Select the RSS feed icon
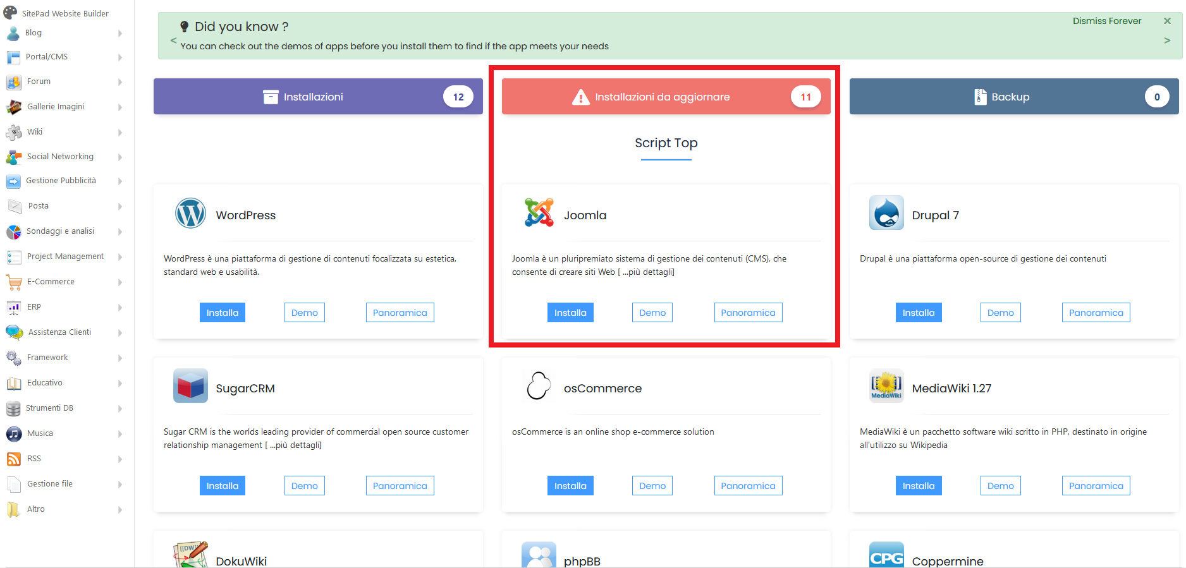This screenshot has height=568, width=1186. point(13,459)
